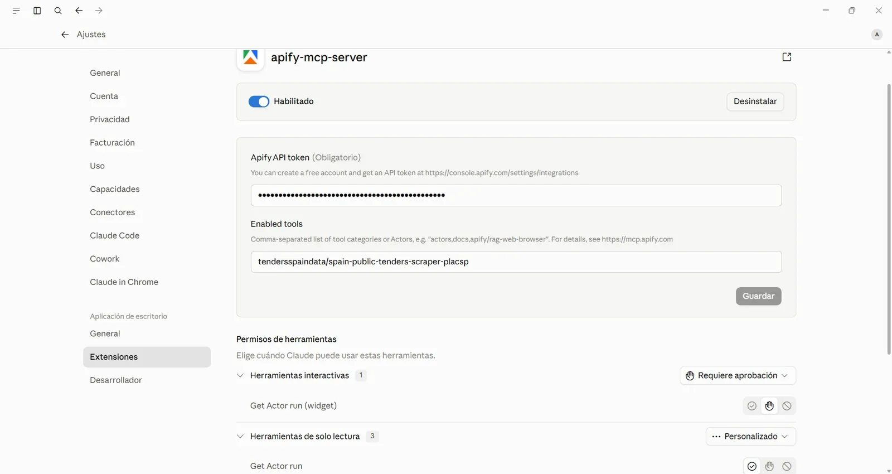Focus the Apify API token field
892x474 pixels.
516,195
